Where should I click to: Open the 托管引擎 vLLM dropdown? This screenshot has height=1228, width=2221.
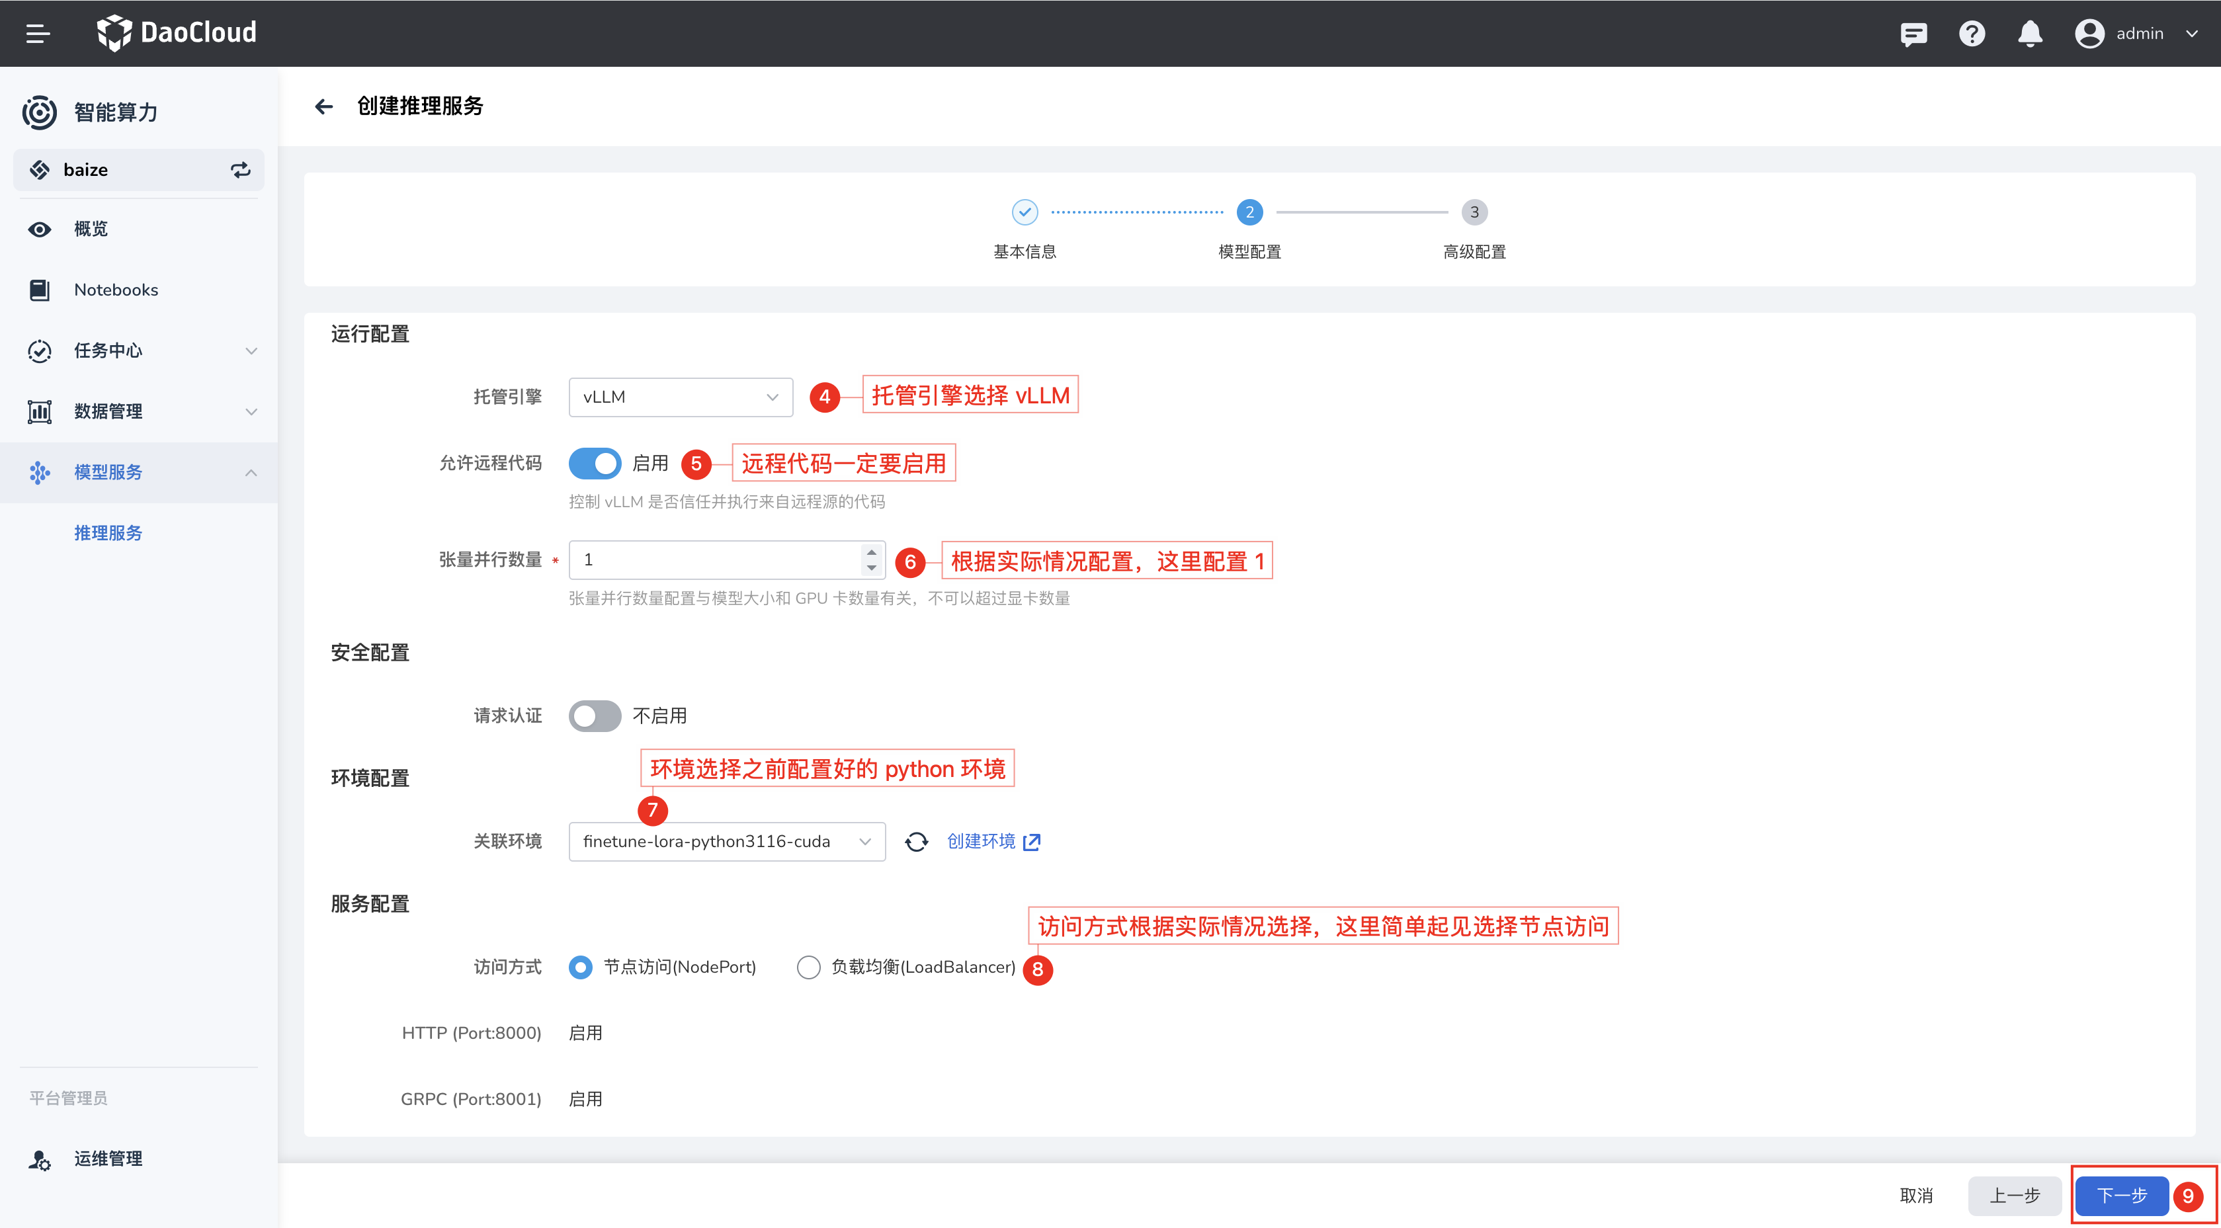(x=681, y=397)
